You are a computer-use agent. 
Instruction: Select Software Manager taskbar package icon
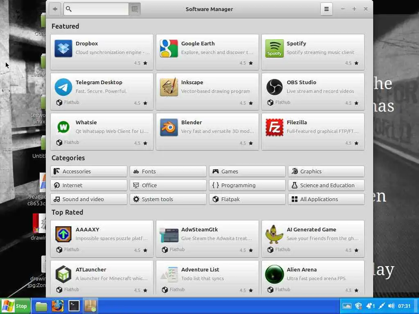90,306
